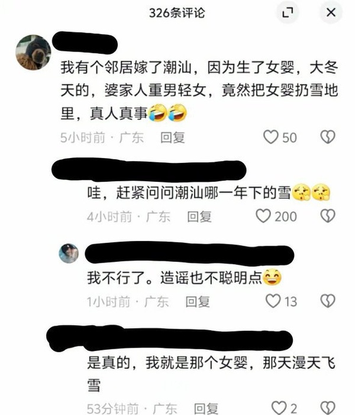
Task: Open the small avatar of third commenter
Action: pos(69,253)
